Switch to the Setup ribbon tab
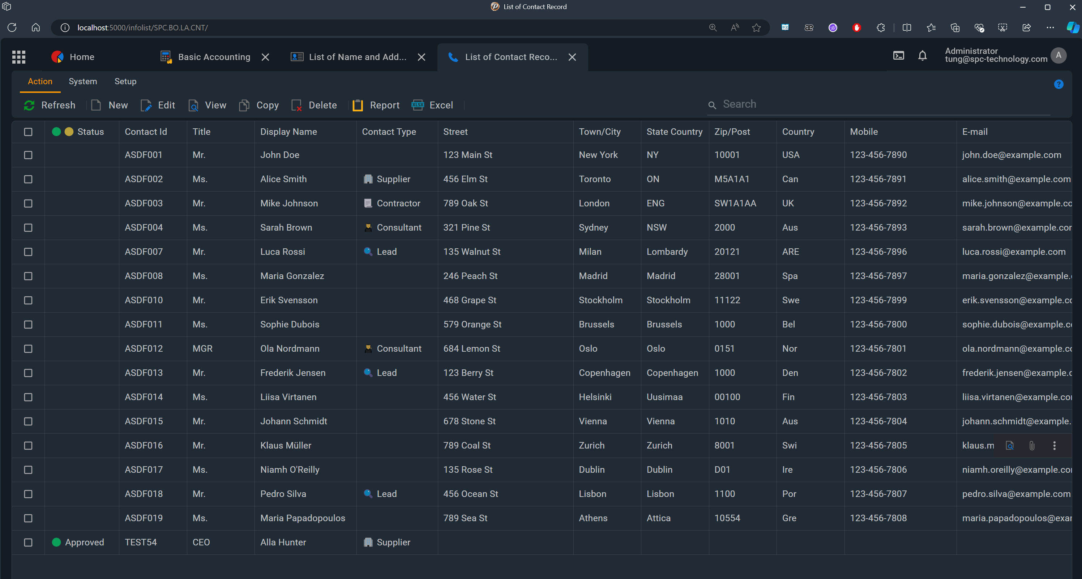The height and width of the screenshot is (579, 1082). [125, 81]
